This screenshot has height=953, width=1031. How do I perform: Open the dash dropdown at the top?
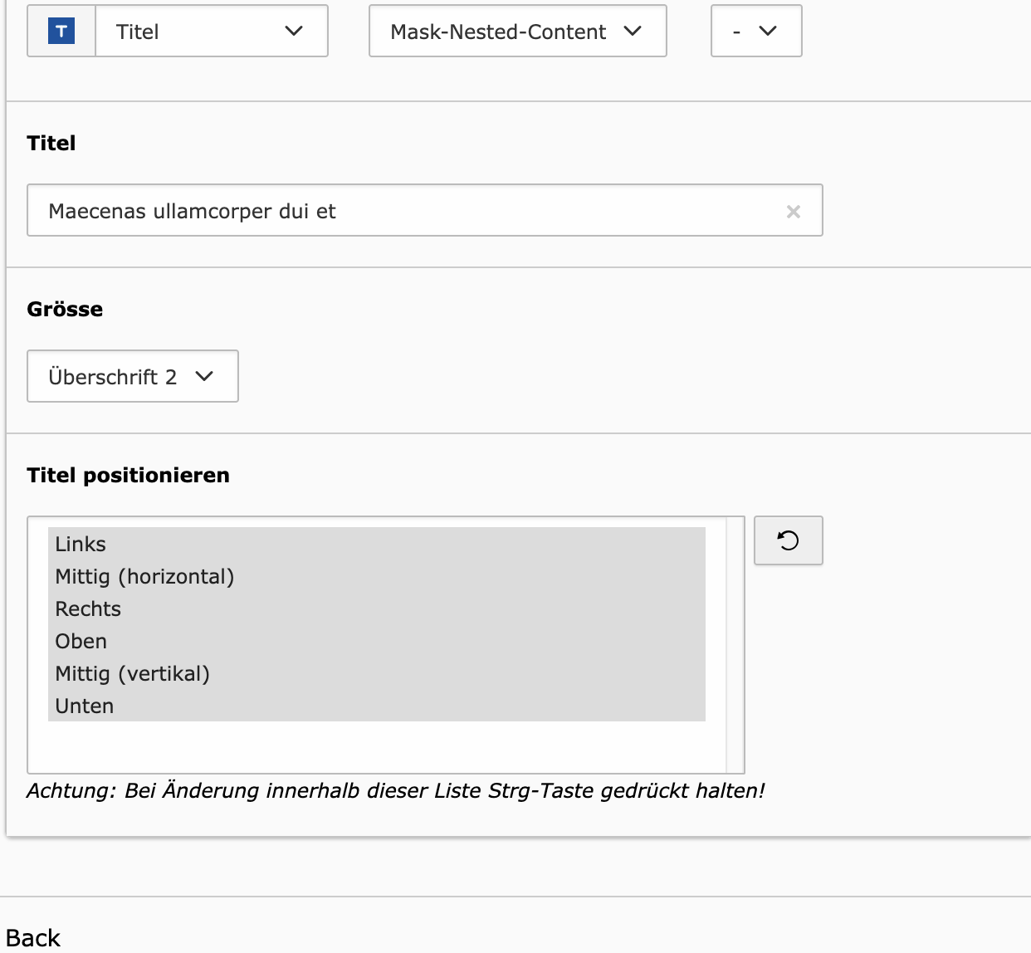(755, 32)
